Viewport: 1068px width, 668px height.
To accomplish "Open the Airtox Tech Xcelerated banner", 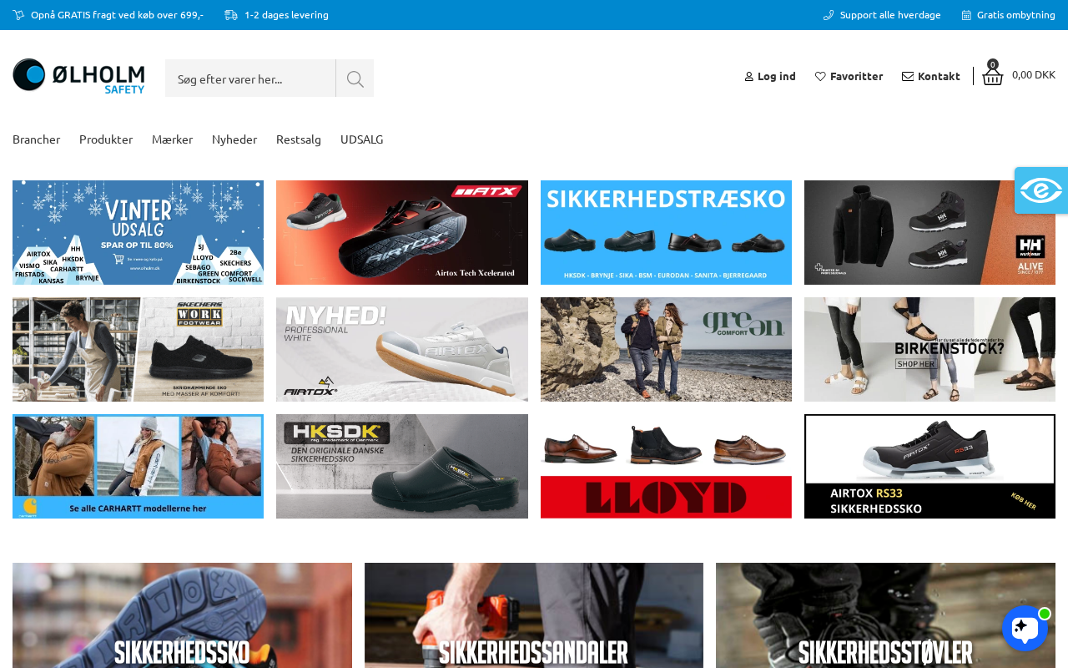I will [402, 233].
